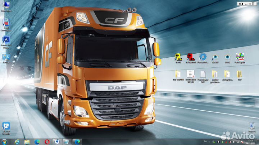Open the network signal tray icon
The image size is (259, 145).
(238, 142)
